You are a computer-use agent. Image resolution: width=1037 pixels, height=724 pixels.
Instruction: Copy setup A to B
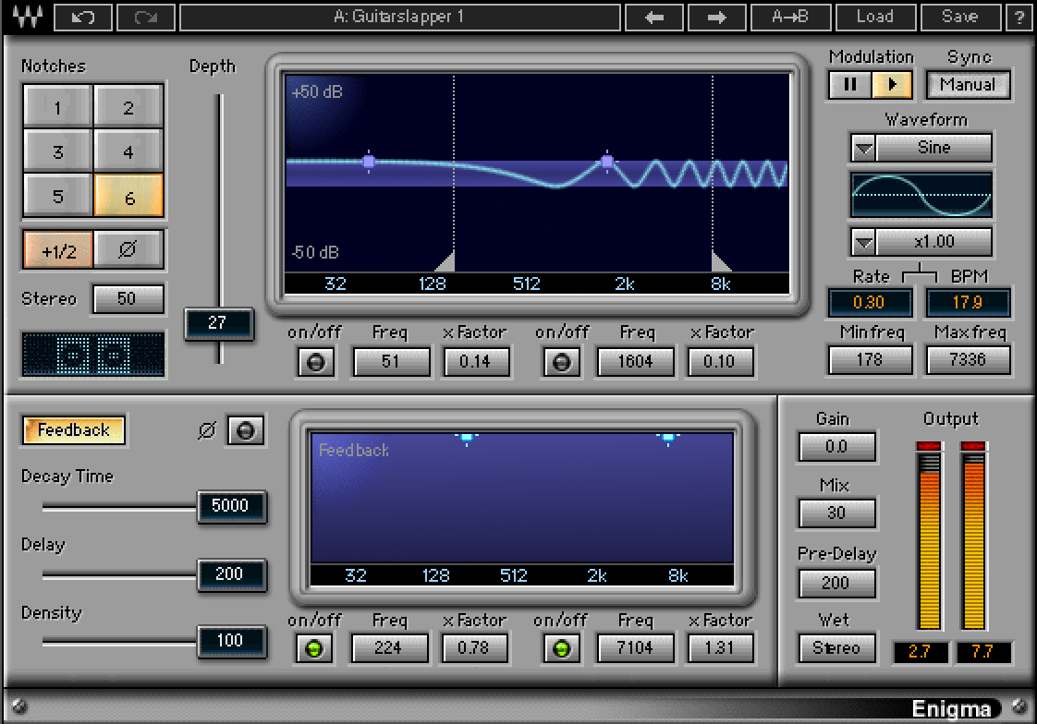pyautogui.click(x=790, y=18)
